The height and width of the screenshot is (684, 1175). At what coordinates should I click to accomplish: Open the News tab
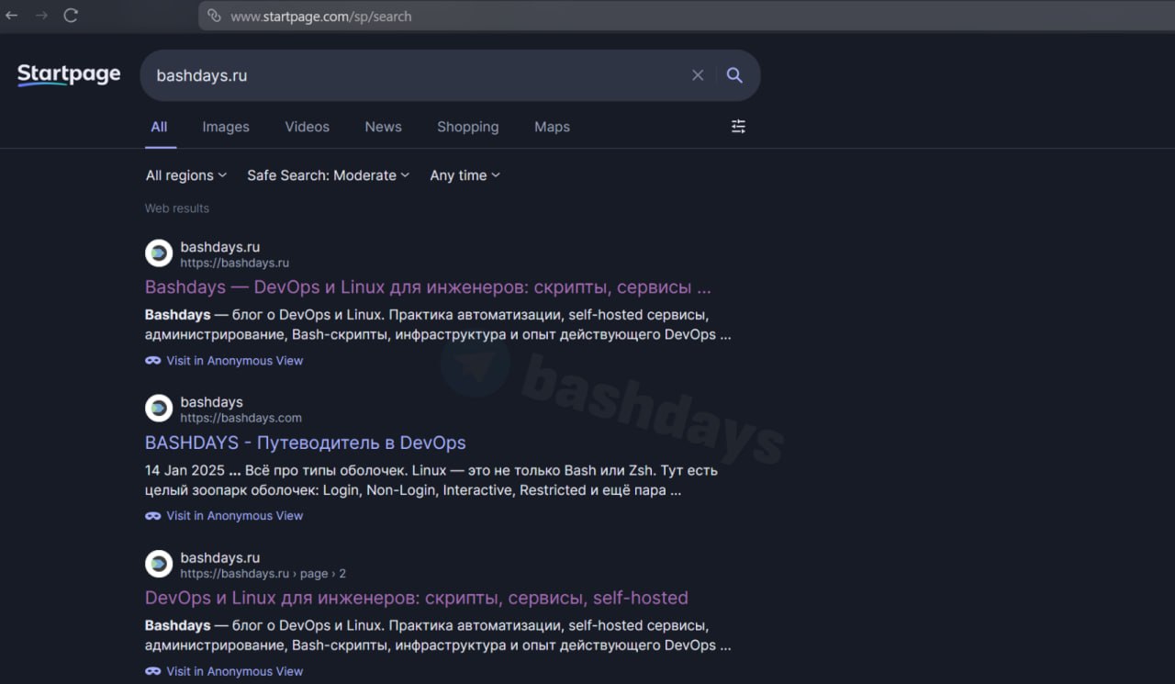click(383, 127)
